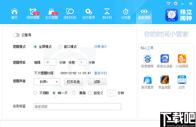This screenshot has width=196, height=127.
Task: Select 全屏模式 fullscreen reminder mode
Action: [35, 47]
